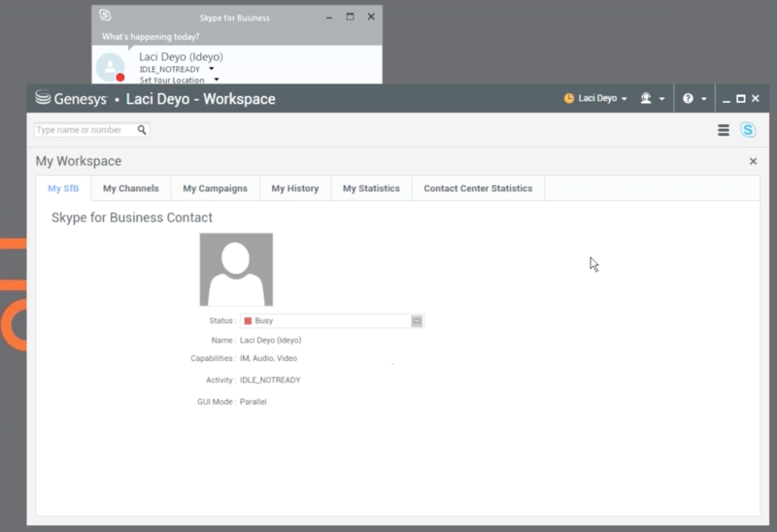The height and width of the screenshot is (532, 777).
Task: Click the Skype for Business icon in Workspace toolbar
Action: point(748,130)
